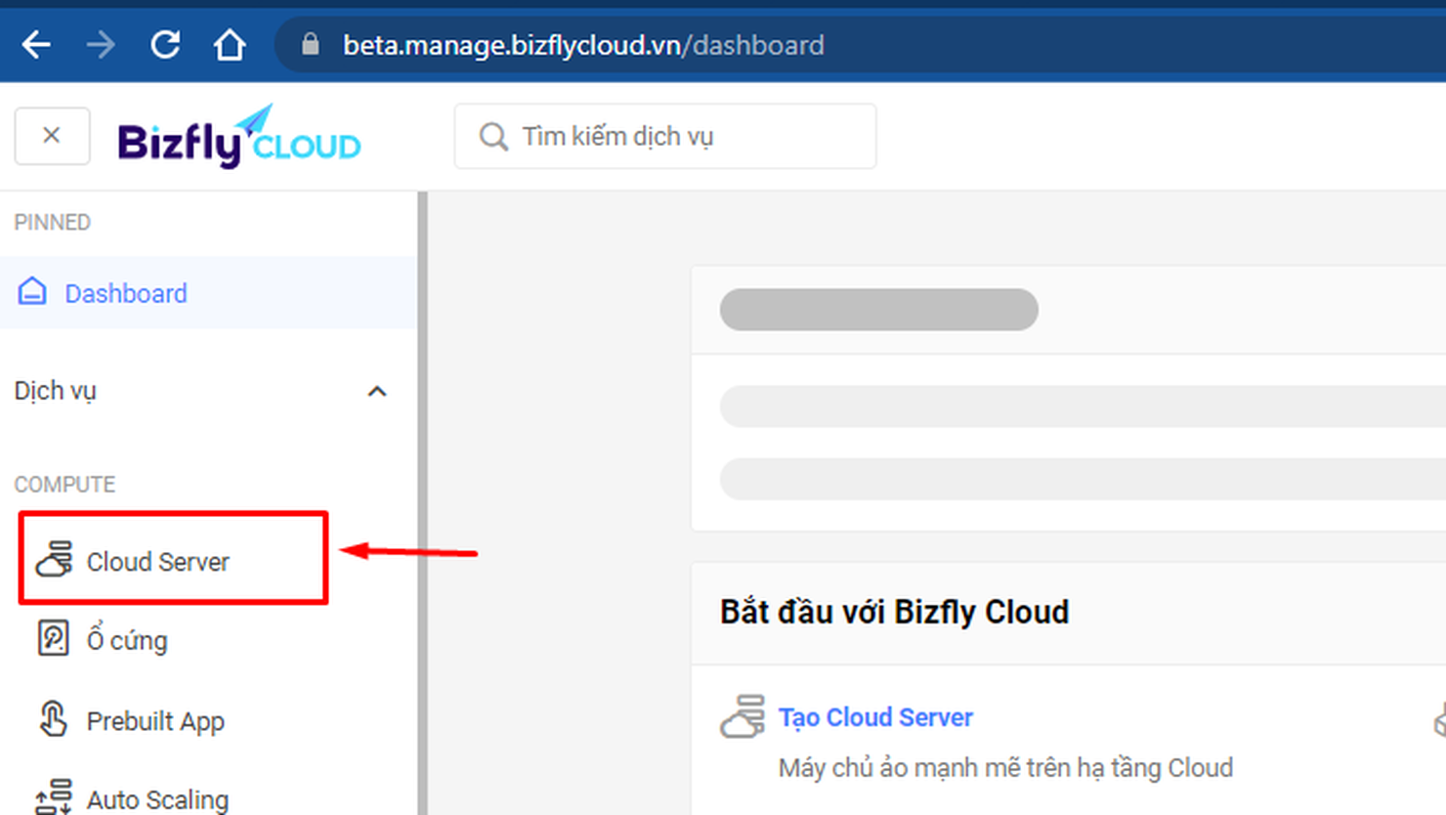
Task: Click the cloud server icon beside Tạo Cloud Server
Action: click(x=743, y=716)
